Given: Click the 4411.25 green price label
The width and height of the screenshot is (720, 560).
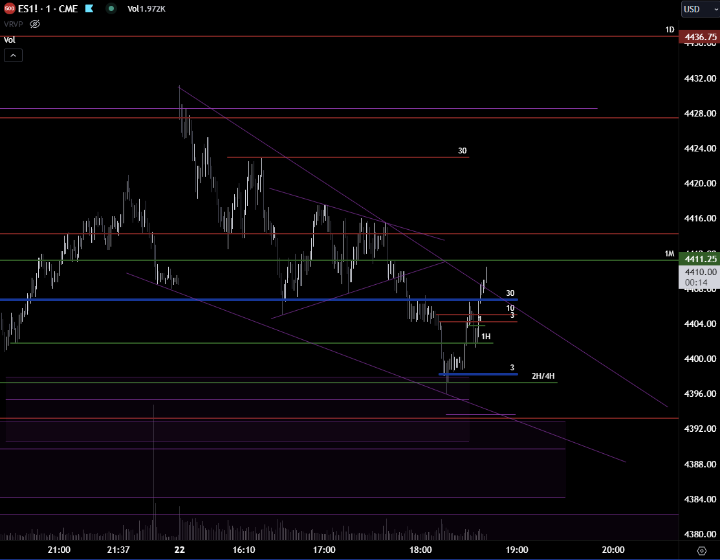Looking at the screenshot, I should coord(699,259).
